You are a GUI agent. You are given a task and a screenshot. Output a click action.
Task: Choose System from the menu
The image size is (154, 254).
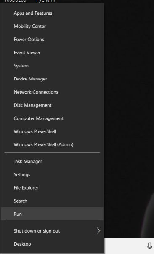point(52,66)
